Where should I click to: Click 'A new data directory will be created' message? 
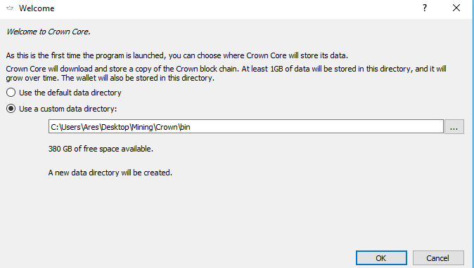pyautogui.click(x=110, y=173)
